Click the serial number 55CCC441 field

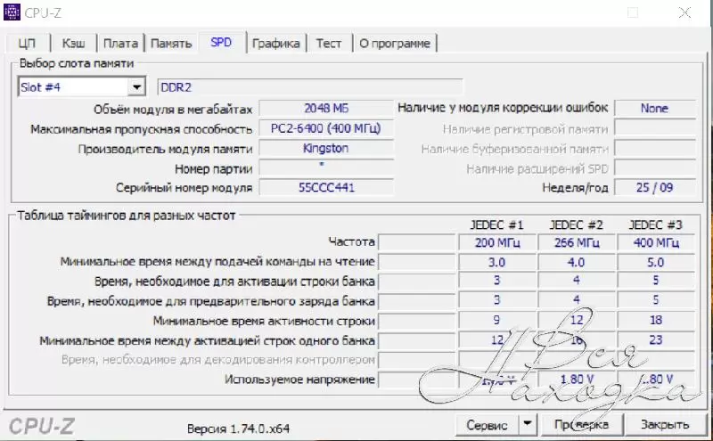point(325,188)
